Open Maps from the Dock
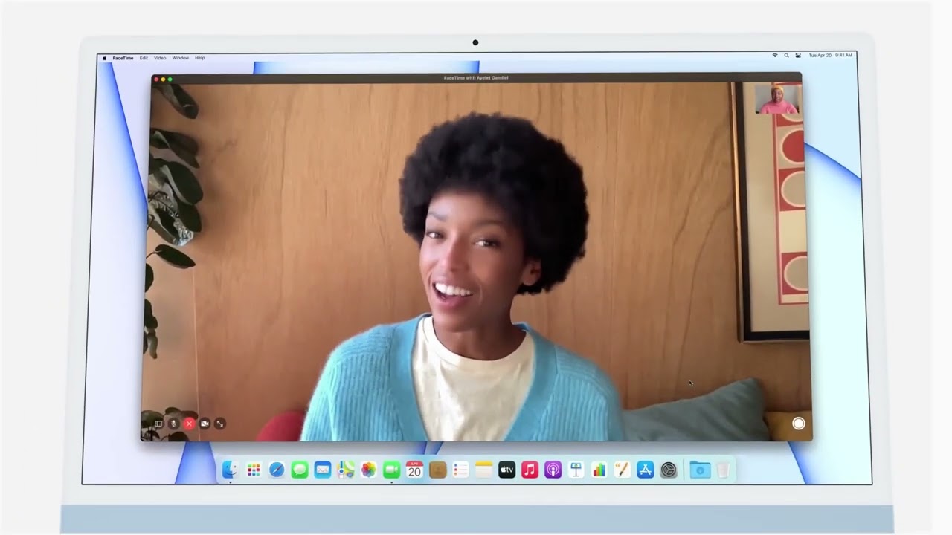Screen dimensions: 952x535 pos(346,470)
